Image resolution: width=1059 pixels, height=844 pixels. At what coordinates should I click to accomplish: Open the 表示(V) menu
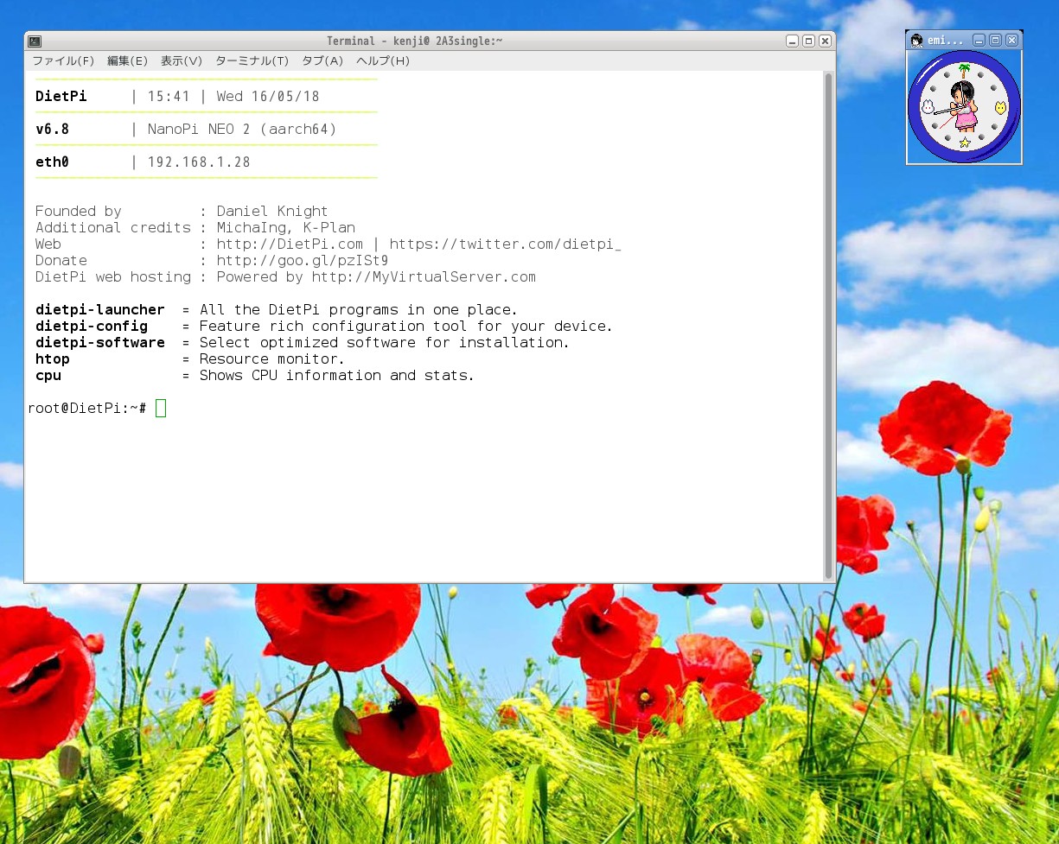point(182,61)
